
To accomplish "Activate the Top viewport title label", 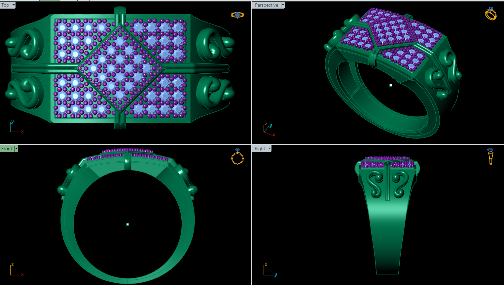I will coord(6,5).
